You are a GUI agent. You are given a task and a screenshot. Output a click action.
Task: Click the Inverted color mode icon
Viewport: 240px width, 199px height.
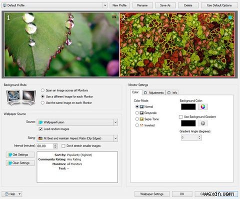[x=141, y=125]
